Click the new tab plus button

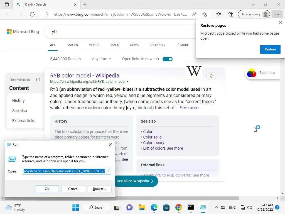coord(85,4)
